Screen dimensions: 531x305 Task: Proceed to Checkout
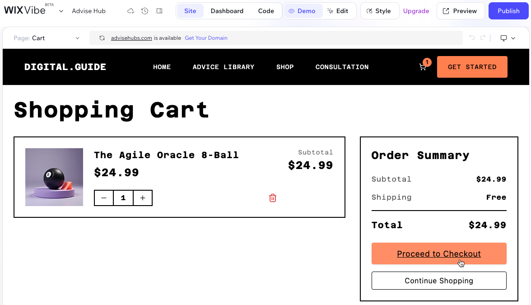[439, 253]
